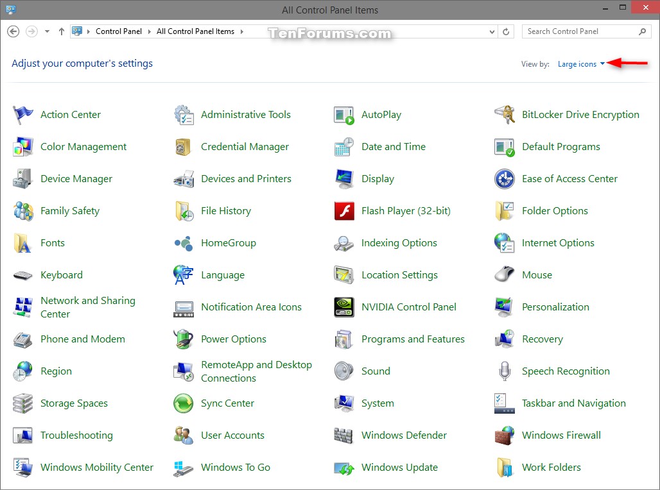The image size is (660, 490).
Task: Click the Control Panel breadcrumb in address bar
Action: (x=120, y=31)
